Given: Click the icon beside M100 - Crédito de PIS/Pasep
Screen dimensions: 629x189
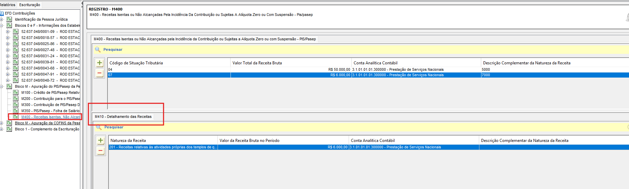Looking at the screenshot, I should click(16, 92).
